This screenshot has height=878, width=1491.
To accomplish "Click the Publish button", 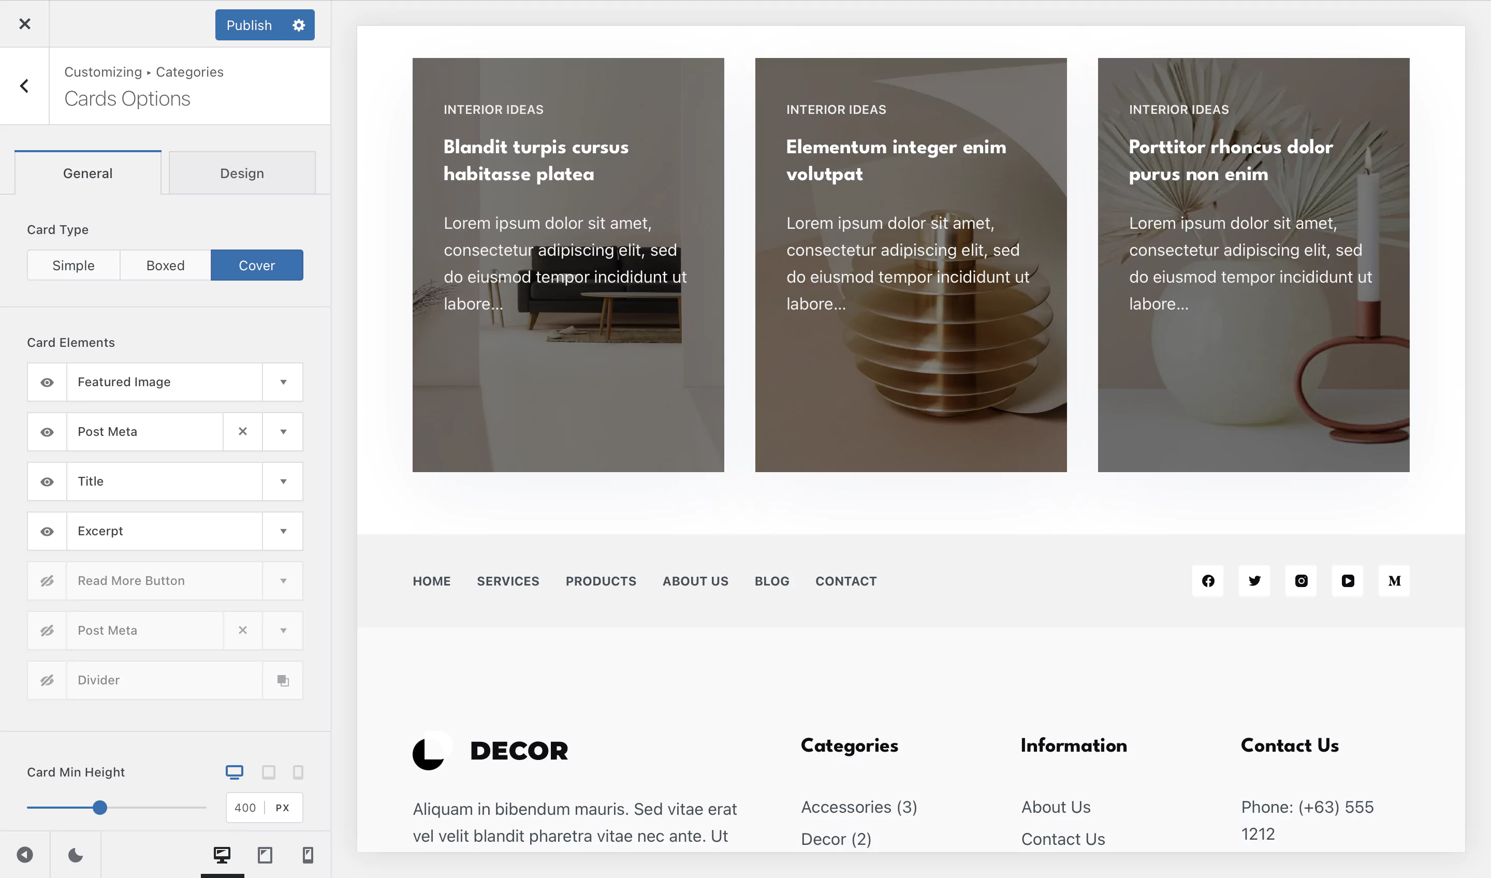I will point(248,25).
